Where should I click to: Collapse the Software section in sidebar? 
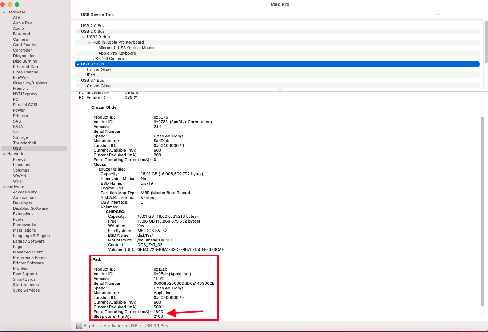click(x=4, y=187)
